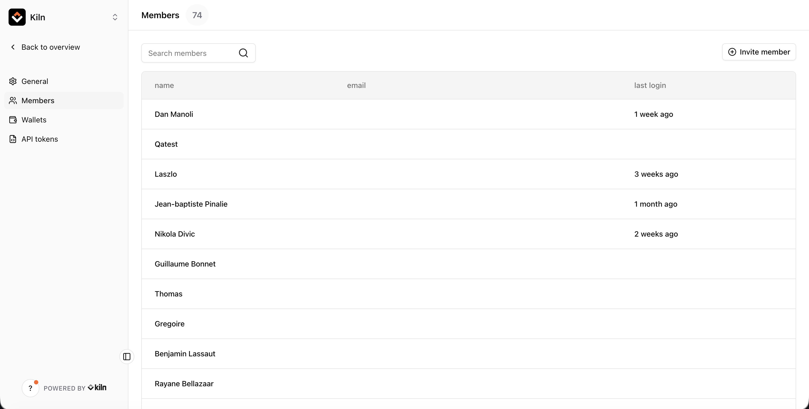Viewport: 809px width, 409px height.
Task: Click the General gear icon
Action: tap(13, 81)
